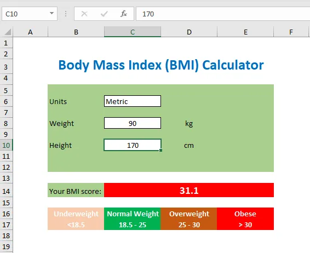
Task: Click the brown Overweight category cell
Action: [189, 214]
